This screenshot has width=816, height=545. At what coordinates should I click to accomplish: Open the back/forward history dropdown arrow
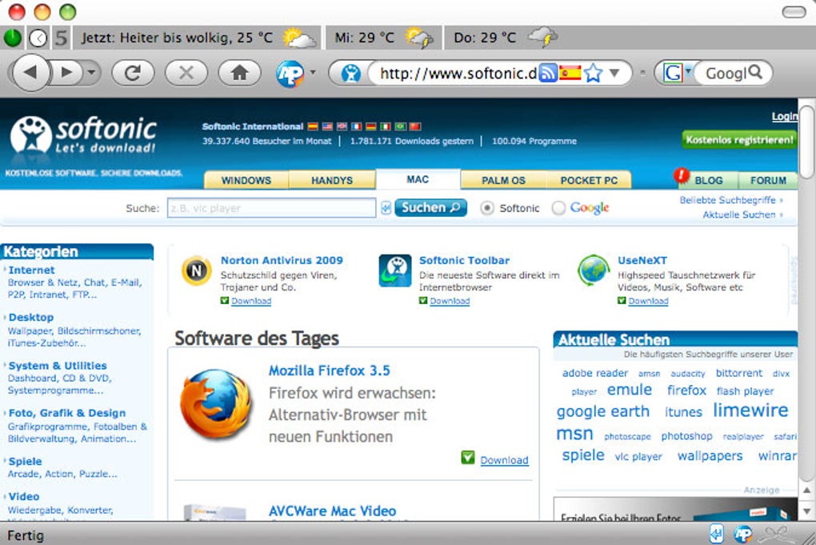click(91, 72)
